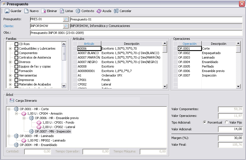Open the Listas icon in toolbar
246x160 pixels.
(62, 11)
